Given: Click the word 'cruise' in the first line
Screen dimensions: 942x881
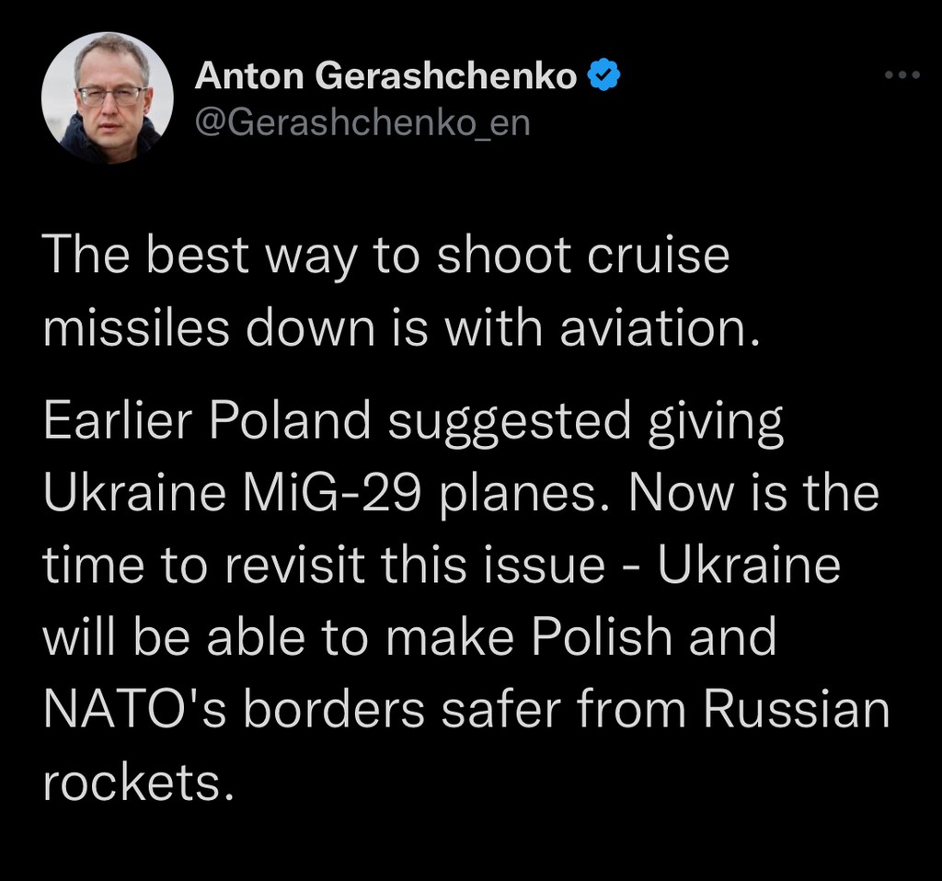Looking at the screenshot, I should click(659, 256).
